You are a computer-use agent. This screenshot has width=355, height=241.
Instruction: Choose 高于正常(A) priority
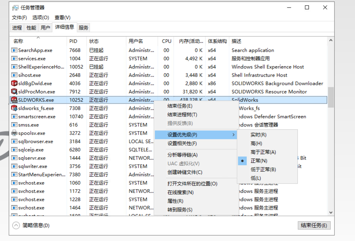[267, 152]
